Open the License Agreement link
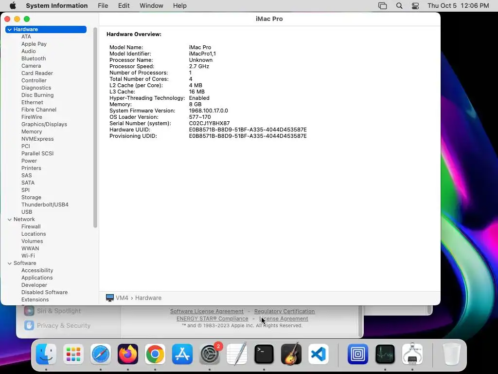 tap(284, 318)
